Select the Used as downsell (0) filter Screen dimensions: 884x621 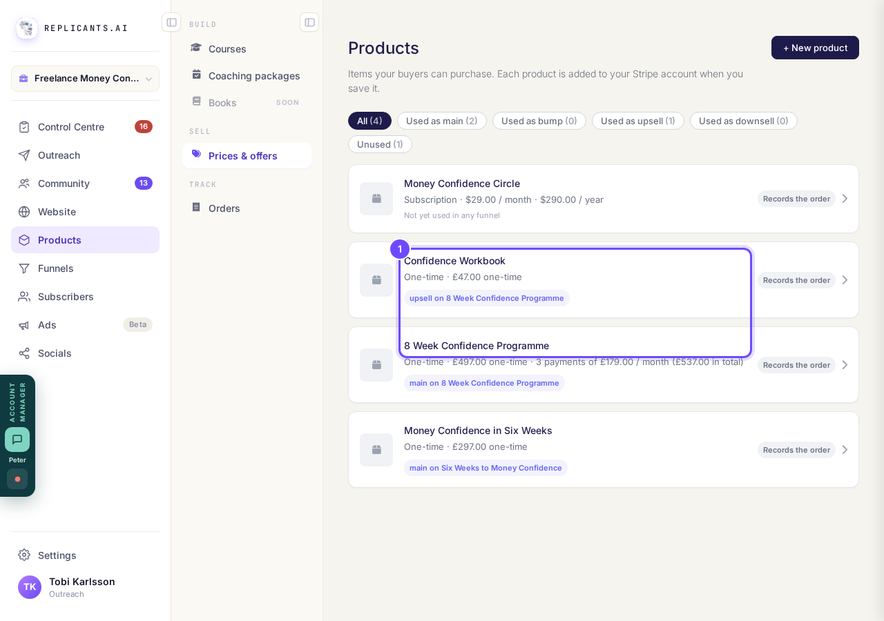(x=744, y=121)
